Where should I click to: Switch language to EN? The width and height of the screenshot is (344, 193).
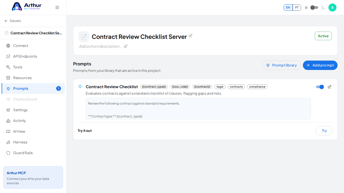click(x=288, y=8)
